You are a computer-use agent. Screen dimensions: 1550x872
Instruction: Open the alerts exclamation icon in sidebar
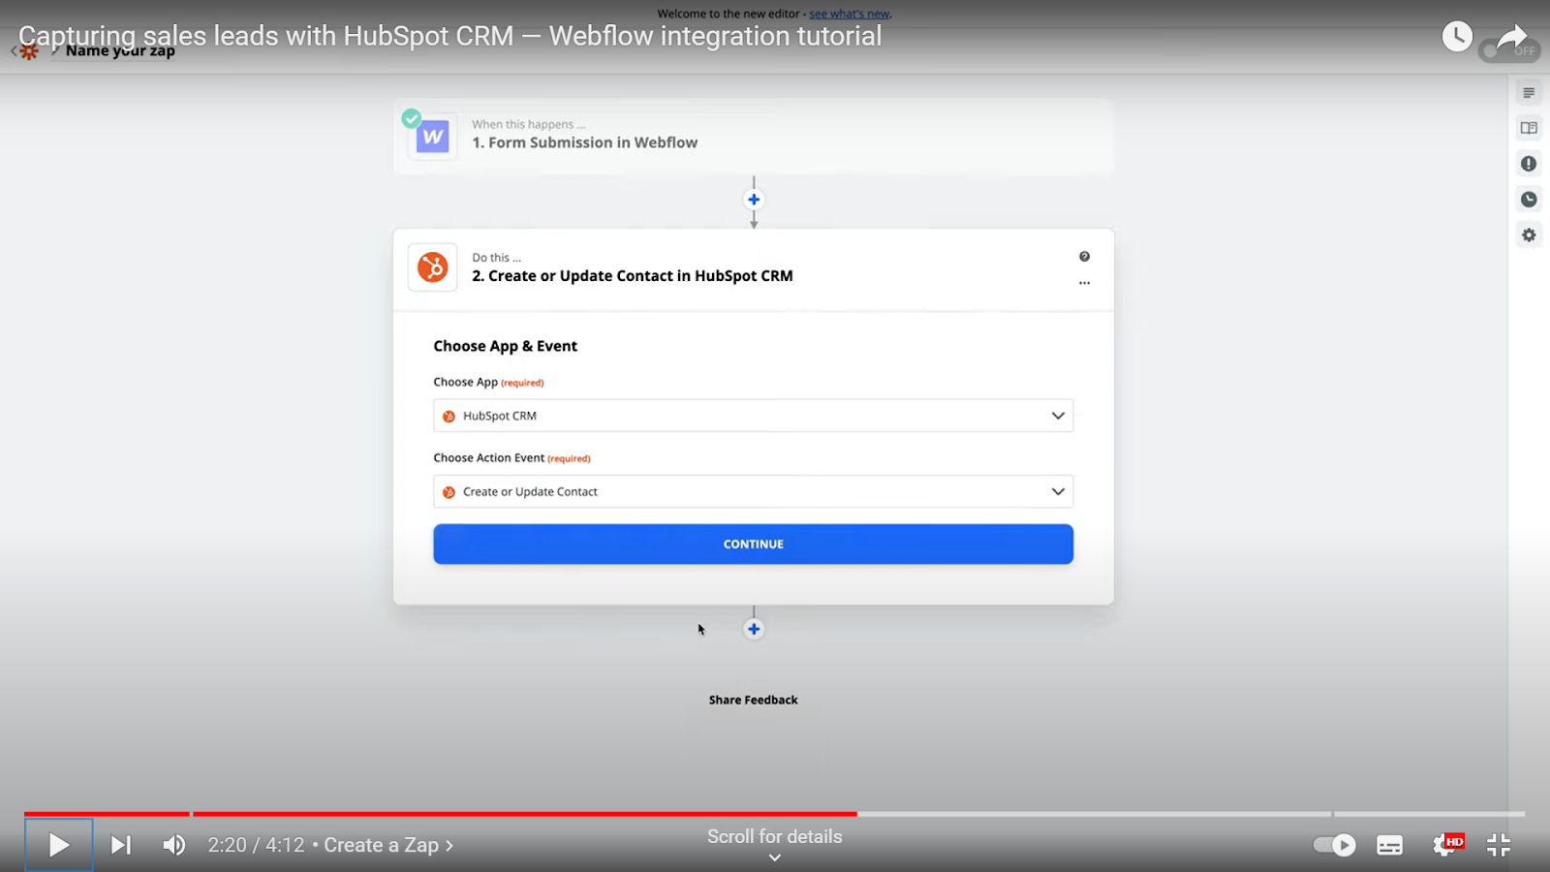click(x=1529, y=164)
